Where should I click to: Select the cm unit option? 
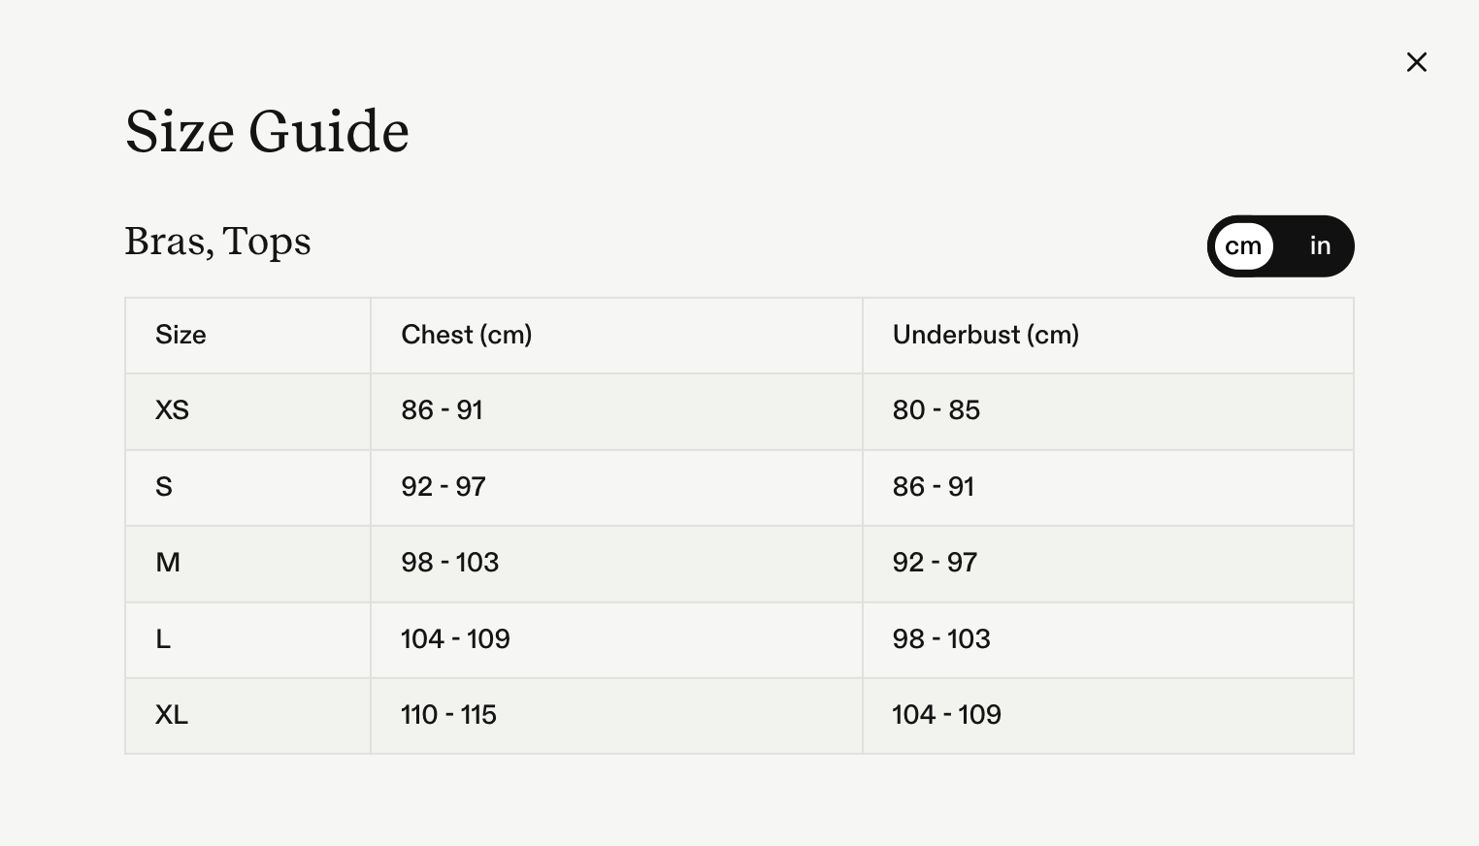pos(1243,246)
